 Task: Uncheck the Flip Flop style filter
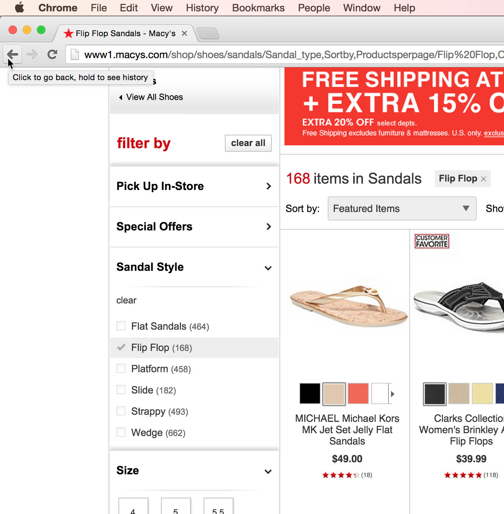(121, 347)
